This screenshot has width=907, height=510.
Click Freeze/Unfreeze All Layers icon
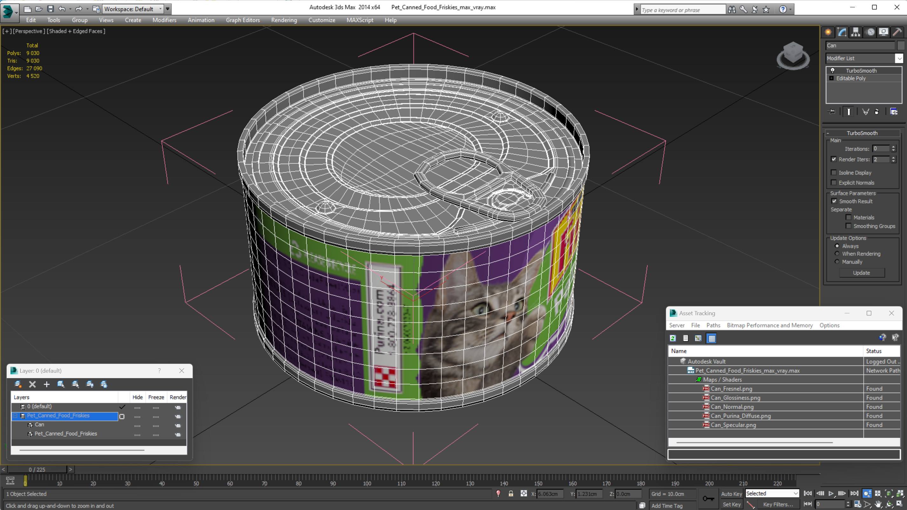[104, 384]
